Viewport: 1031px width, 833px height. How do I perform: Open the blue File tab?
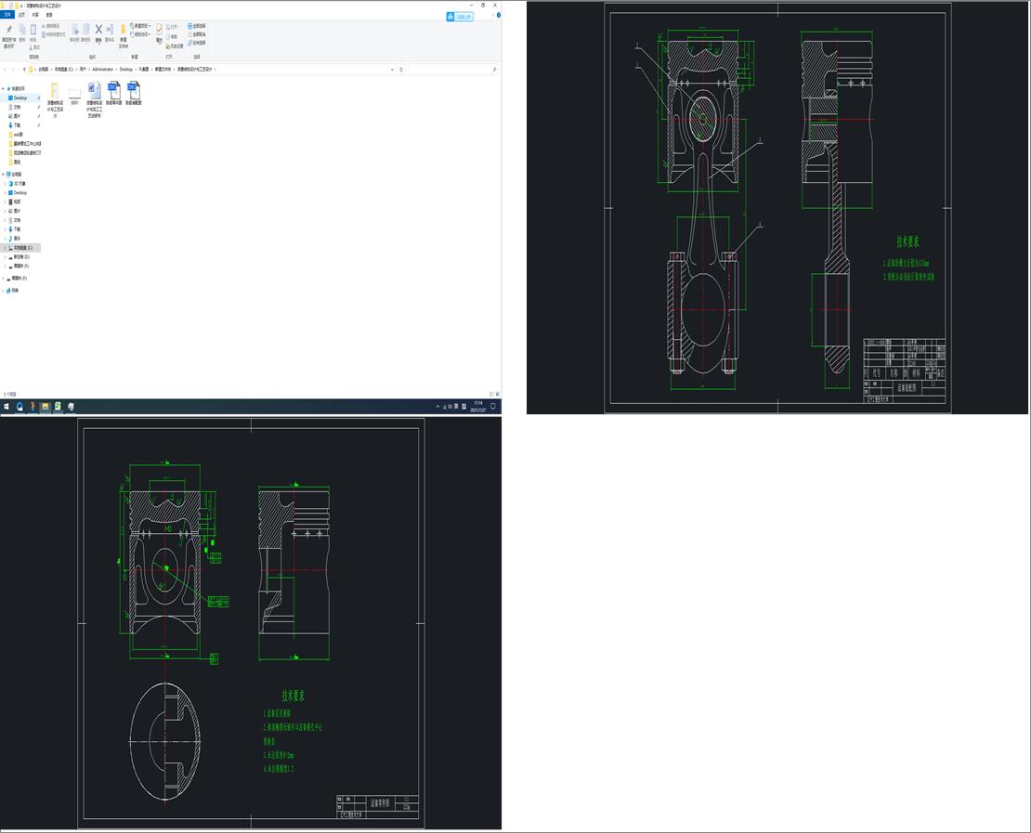coord(7,15)
